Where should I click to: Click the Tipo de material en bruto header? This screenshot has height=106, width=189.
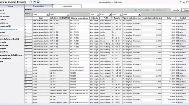tap(132, 18)
